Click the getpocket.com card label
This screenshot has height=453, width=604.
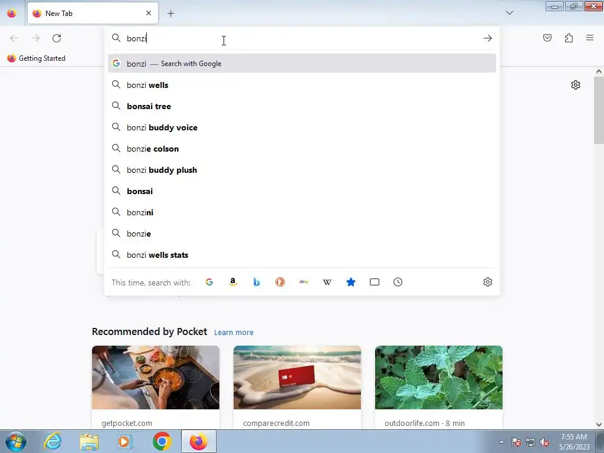pyautogui.click(x=127, y=424)
